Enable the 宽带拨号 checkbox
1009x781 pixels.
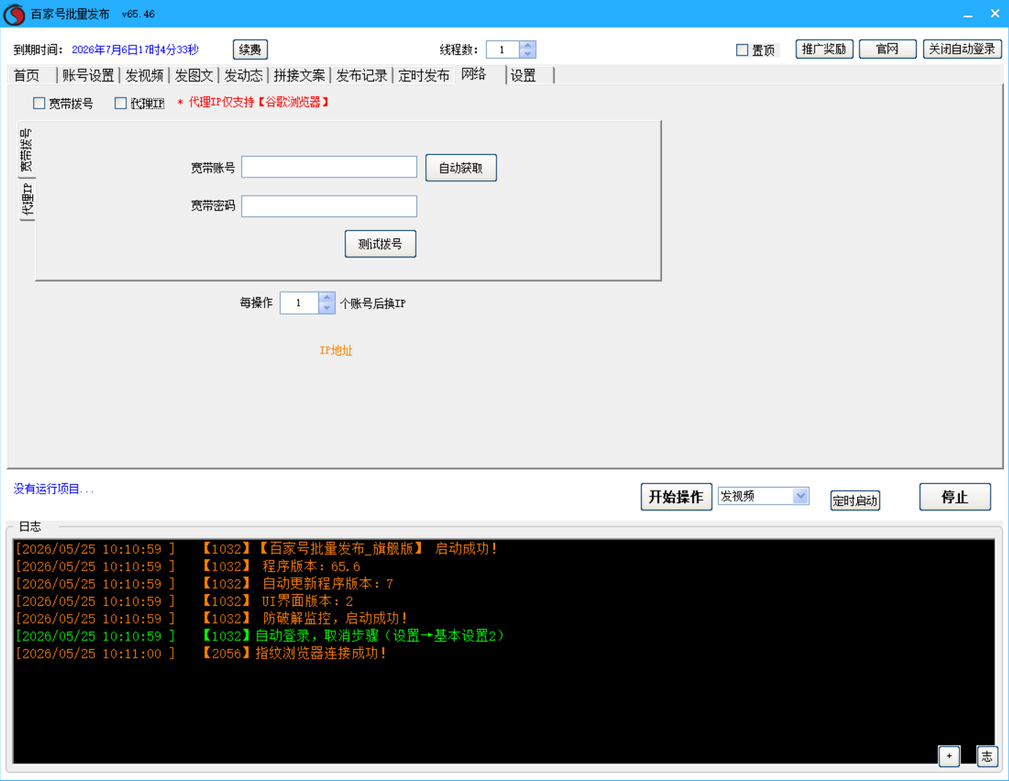tap(40, 103)
